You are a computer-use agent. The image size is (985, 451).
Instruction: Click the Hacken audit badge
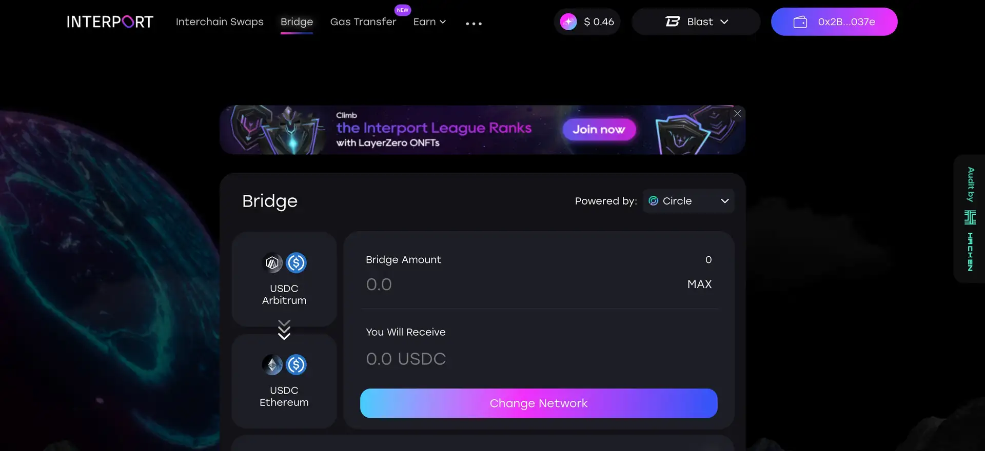pos(970,219)
